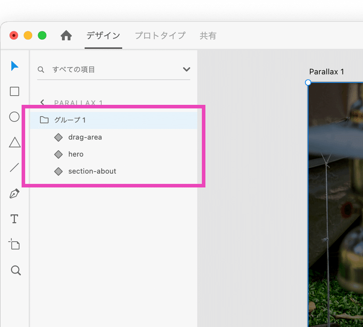Select the Line tool

tap(15, 167)
